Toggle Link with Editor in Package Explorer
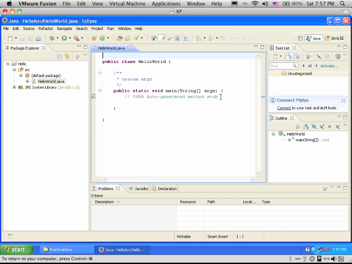 (67, 57)
